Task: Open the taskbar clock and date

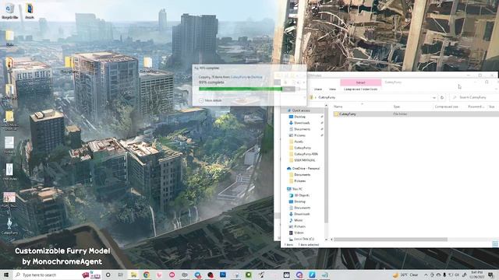Action: (x=476, y=275)
